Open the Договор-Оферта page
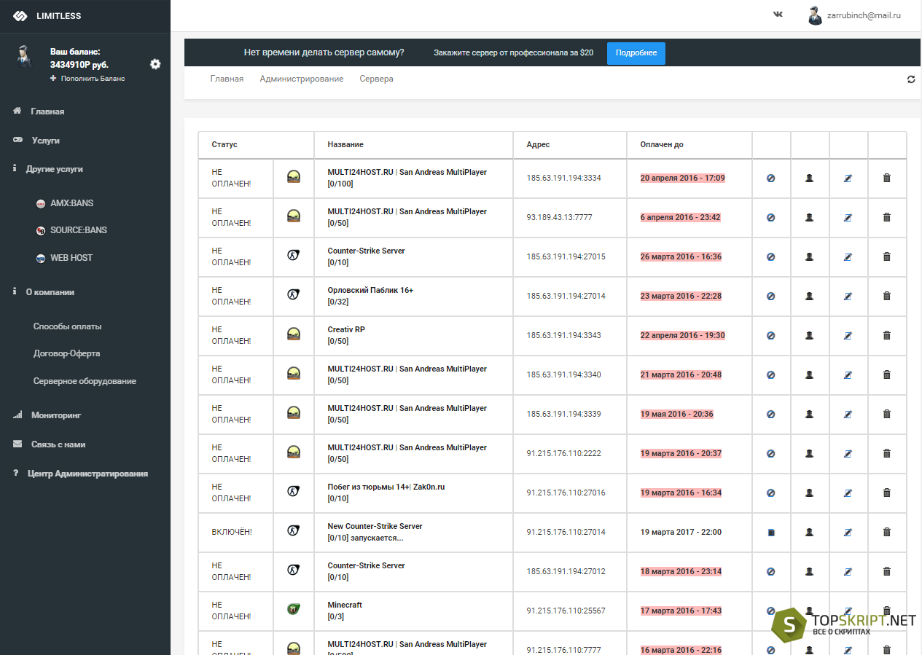This screenshot has height=655, width=922. [67, 353]
